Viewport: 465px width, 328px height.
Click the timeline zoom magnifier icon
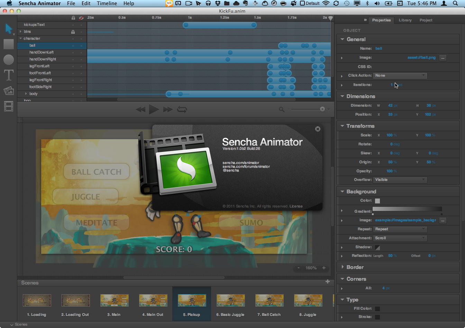click(x=282, y=109)
